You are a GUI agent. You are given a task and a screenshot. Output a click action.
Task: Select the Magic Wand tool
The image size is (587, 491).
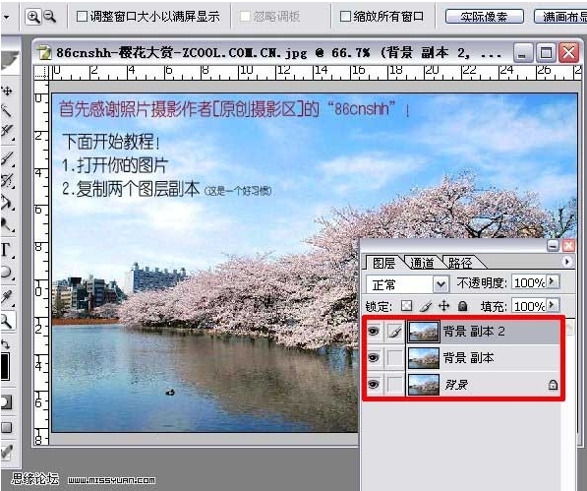(7, 110)
